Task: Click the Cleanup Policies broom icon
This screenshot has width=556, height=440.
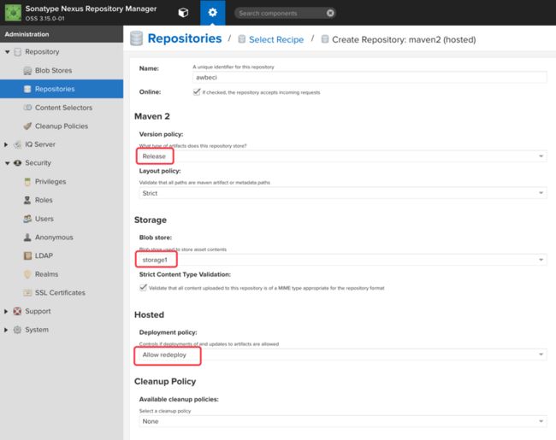Action: coord(27,126)
